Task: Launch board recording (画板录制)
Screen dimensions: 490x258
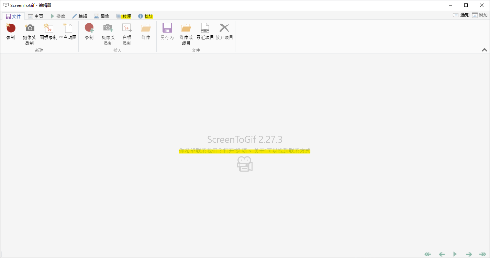Action: [48, 32]
